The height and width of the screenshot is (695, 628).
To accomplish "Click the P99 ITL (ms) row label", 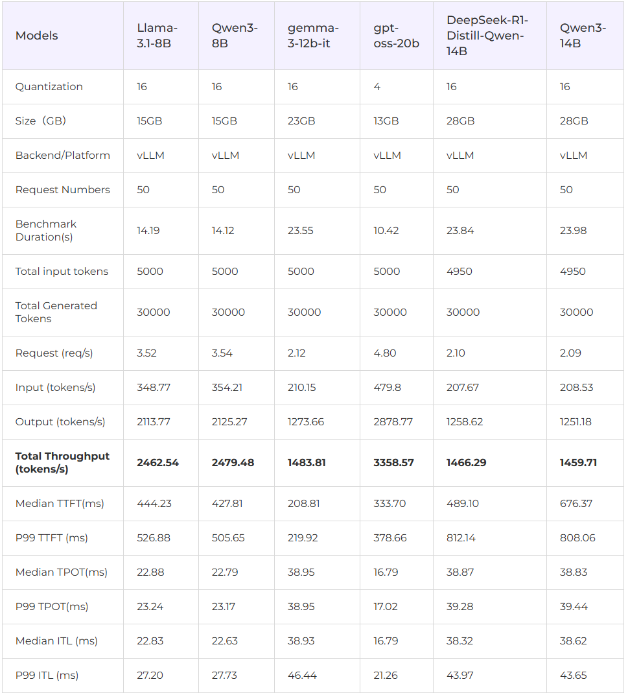I will tap(47, 675).
